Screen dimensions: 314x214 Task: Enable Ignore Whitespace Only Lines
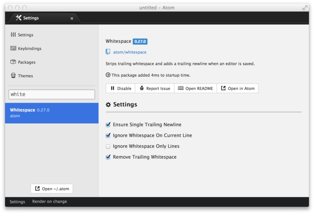click(x=108, y=146)
